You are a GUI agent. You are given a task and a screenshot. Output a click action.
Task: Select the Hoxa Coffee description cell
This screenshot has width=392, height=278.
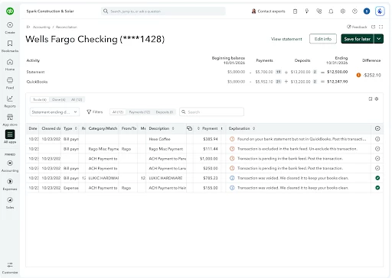click(x=166, y=139)
